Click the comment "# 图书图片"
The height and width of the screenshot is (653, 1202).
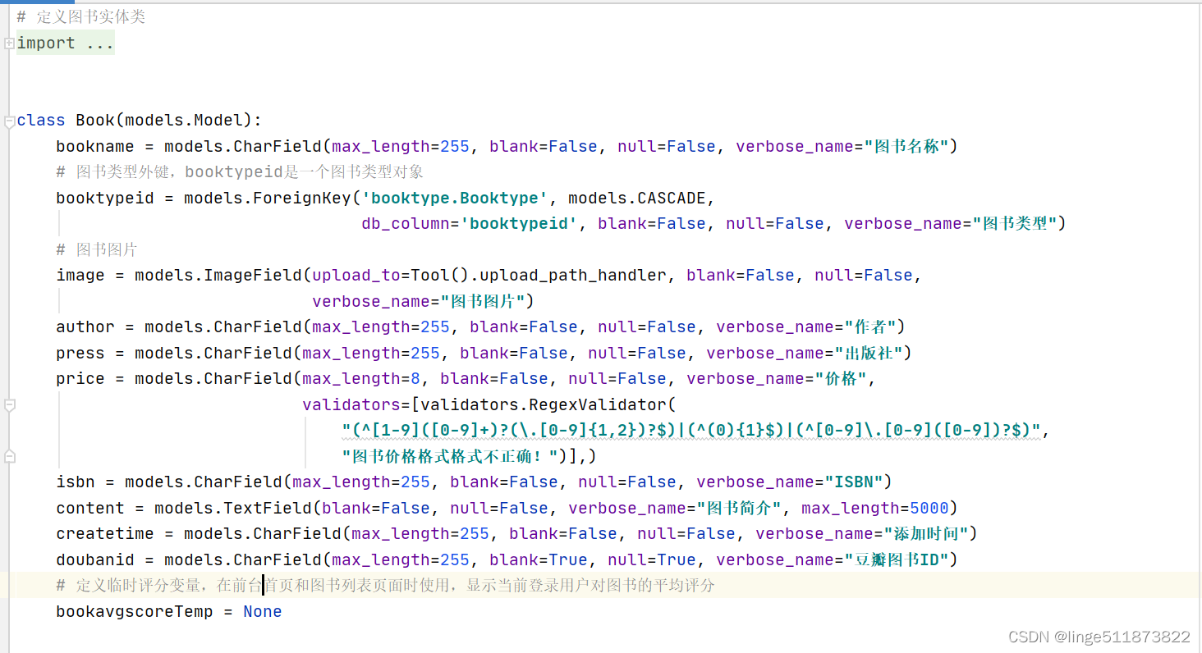(x=96, y=249)
